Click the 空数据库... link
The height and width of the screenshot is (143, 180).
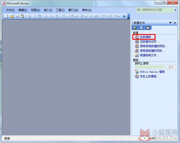(146, 37)
